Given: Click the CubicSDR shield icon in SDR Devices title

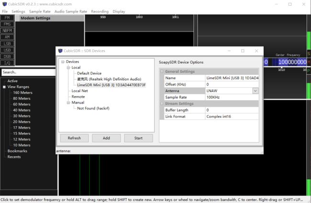Looking at the screenshot, I should click(x=60, y=51).
